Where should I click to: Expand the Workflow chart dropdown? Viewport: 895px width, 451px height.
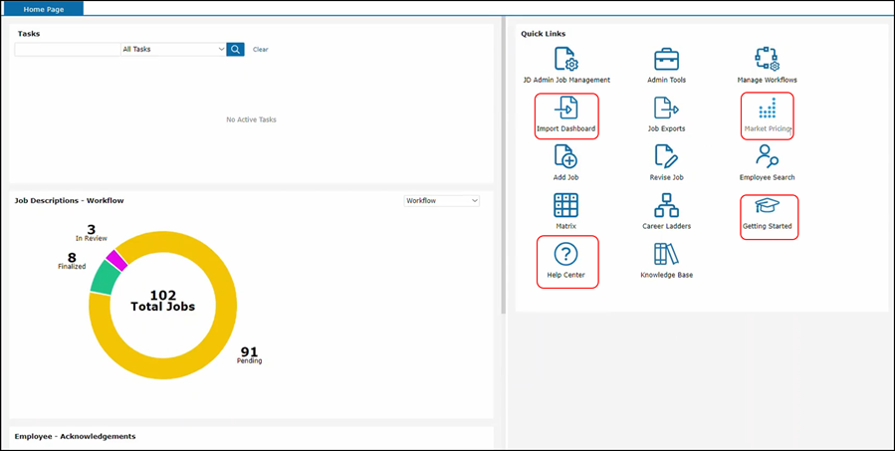(441, 201)
